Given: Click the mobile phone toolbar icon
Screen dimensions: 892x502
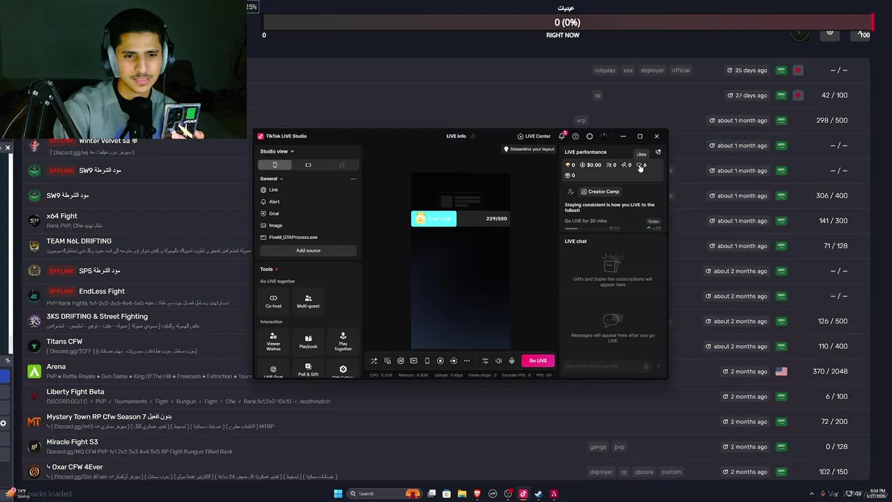Looking at the screenshot, I should 427,360.
